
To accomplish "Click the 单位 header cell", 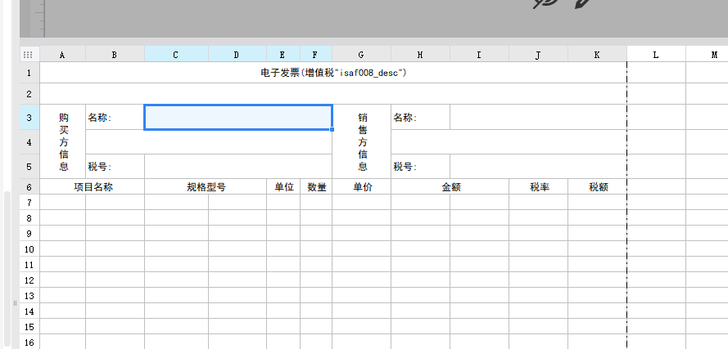I will (x=283, y=187).
